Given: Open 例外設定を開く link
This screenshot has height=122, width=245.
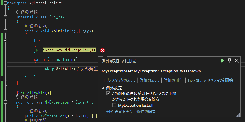Looking at the screenshot, I should (119, 112).
